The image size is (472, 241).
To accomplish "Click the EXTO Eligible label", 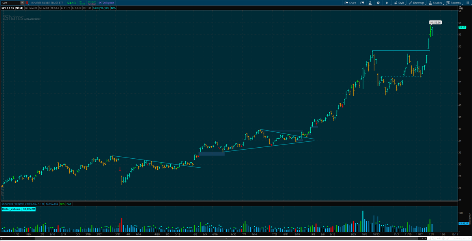I will [106, 3].
